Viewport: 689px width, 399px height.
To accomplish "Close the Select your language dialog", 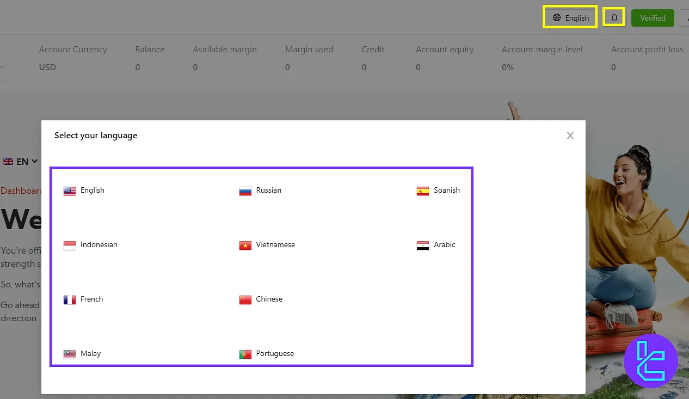I will point(570,136).
